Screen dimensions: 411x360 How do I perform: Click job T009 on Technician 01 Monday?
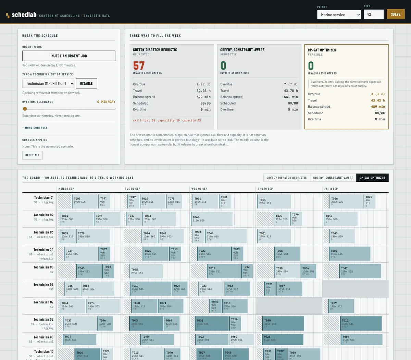point(85,202)
